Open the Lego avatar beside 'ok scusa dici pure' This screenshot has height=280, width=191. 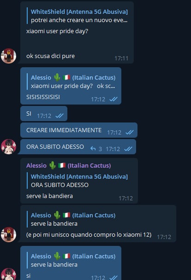point(8,56)
